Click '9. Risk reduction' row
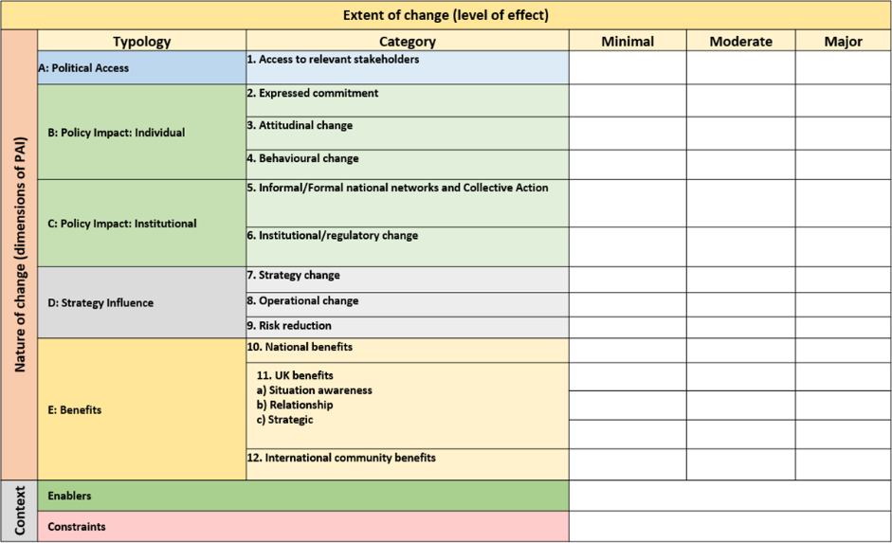Viewport: 892px width, 543px height. click(408, 328)
